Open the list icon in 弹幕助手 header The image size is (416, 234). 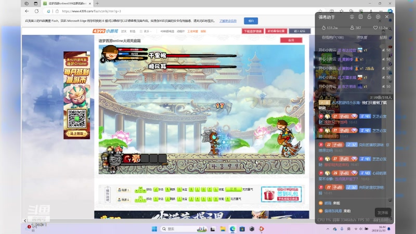[x=360, y=17]
